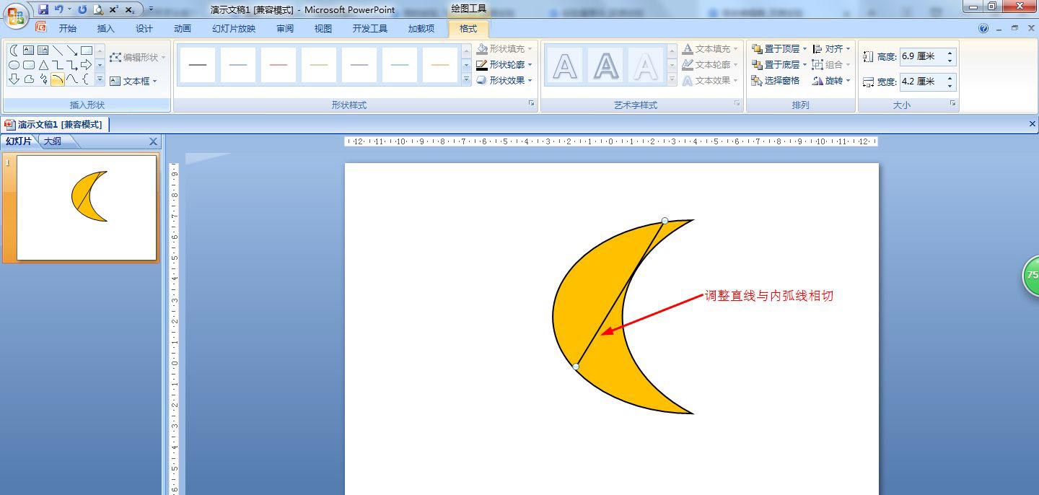The image size is (1039, 495).
Task: Select the Left Brace shape tool
Action: tap(86, 79)
